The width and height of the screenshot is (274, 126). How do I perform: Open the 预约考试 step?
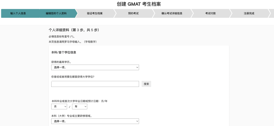click(x=133, y=13)
